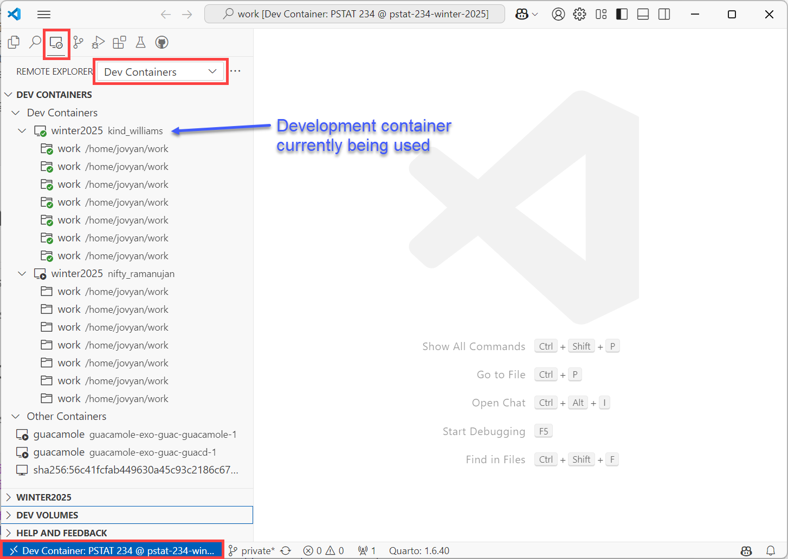Open the Extensions view
The width and height of the screenshot is (788, 559).
click(x=119, y=42)
